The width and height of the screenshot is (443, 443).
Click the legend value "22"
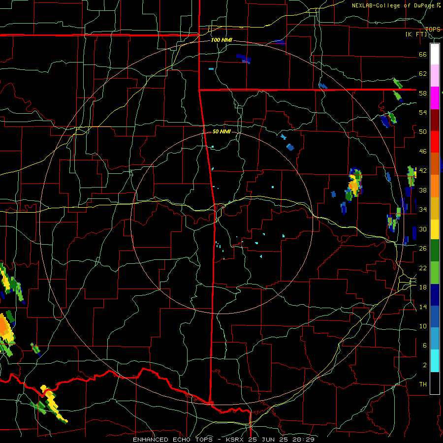tap(423, 268)
